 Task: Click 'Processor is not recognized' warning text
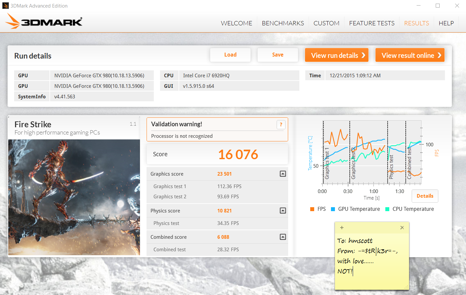click(182, 136)
